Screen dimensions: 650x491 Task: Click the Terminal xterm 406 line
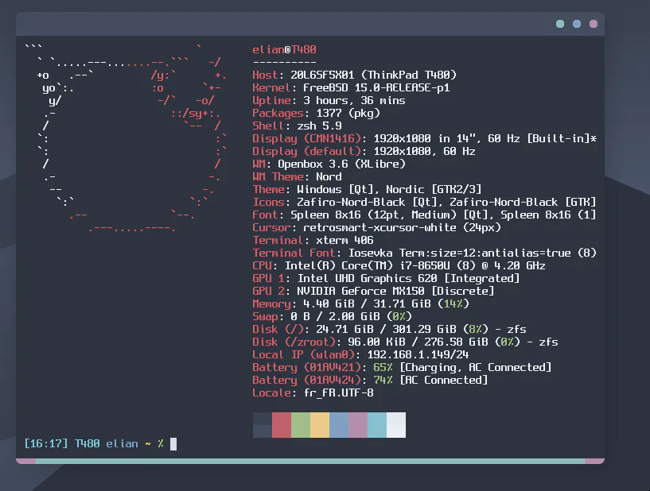tap(313, 240)
